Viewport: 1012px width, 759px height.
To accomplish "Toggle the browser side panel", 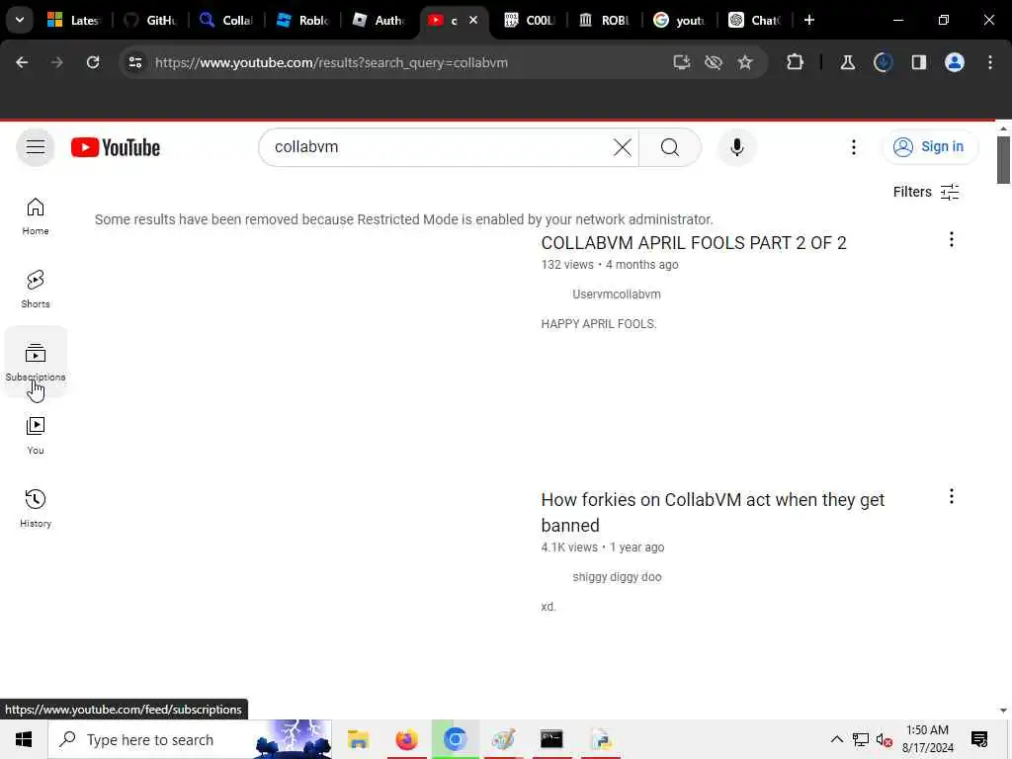I will pyautogui.click(x=918, y=62).
